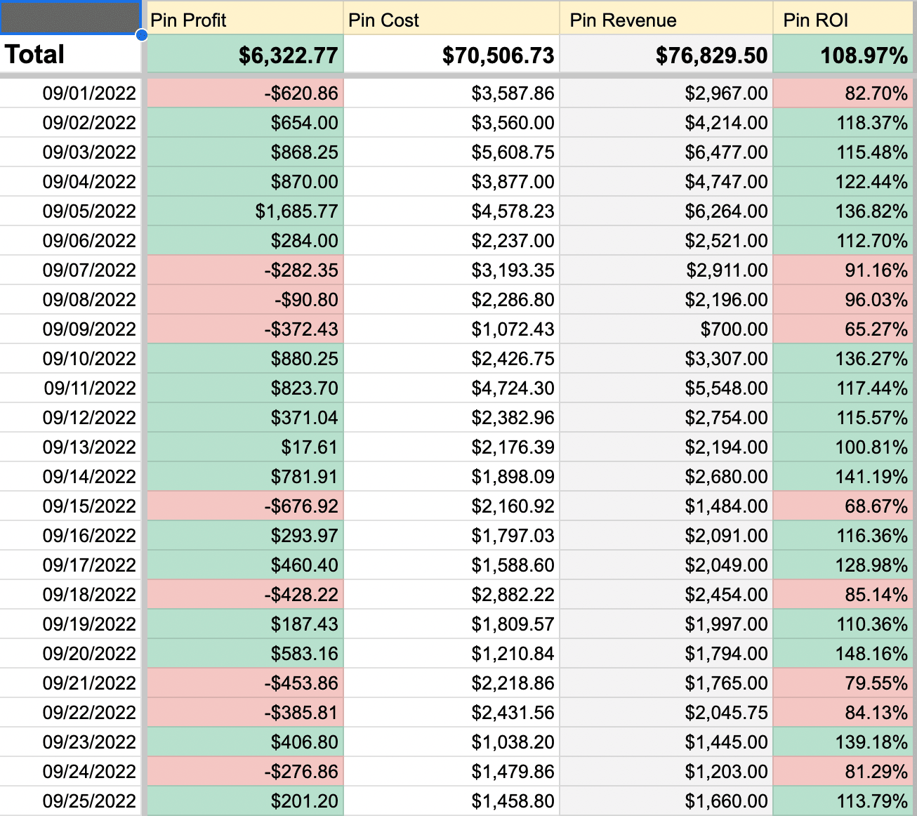Click the 148.16% ROI cell
This screenshot has width=917, height=816.
tap(843, 654)
